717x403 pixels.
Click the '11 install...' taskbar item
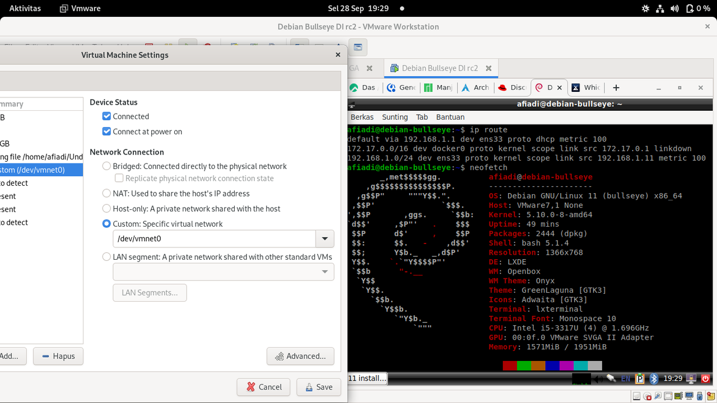click(x=367, y=378)
